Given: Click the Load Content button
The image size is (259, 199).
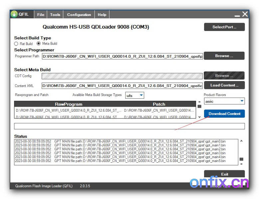Looking at the screenshot, I should pos(224,85).
